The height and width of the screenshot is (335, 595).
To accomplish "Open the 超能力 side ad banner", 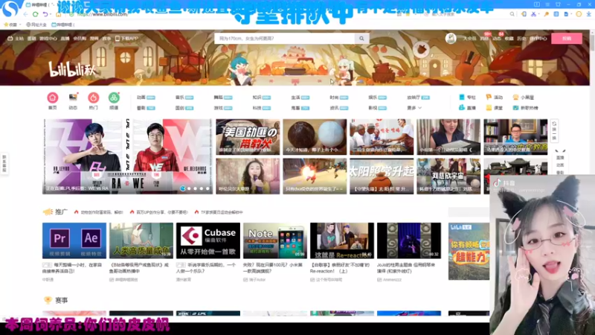I will click(469, 252).
